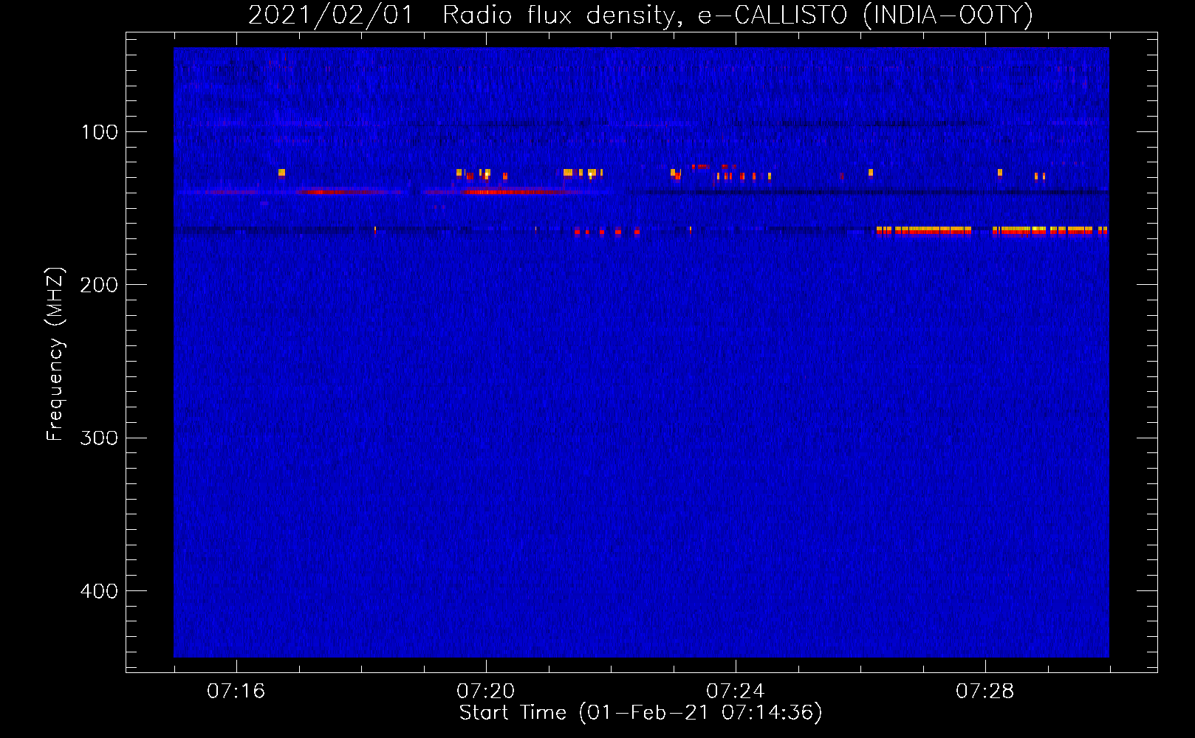Click the 07:28 time tick label
The image size is (1195, 738).
tap(985, 692)
